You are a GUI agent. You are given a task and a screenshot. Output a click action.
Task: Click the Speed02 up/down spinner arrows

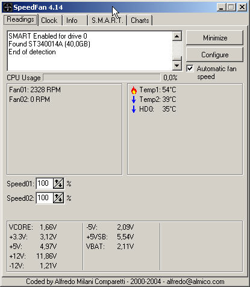click(x=58, y=198)
